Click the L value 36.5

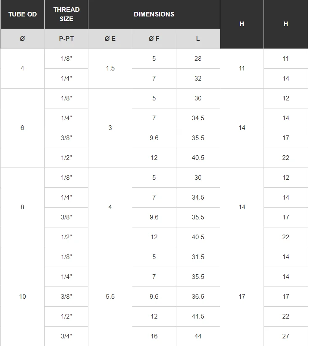(x=198, y=297)
